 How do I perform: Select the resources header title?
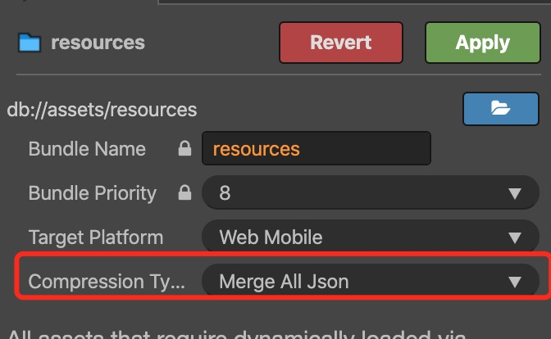[98, 43]
